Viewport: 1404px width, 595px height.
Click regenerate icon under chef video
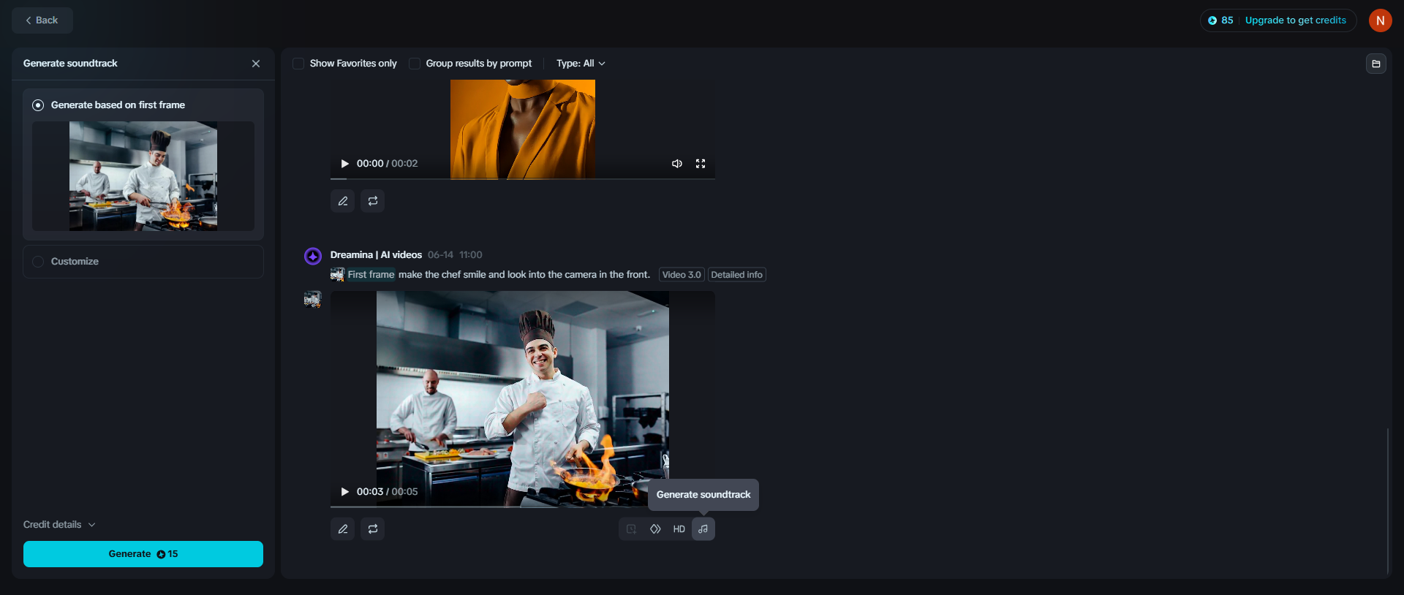pyautogui.click(x=373, y=529)
